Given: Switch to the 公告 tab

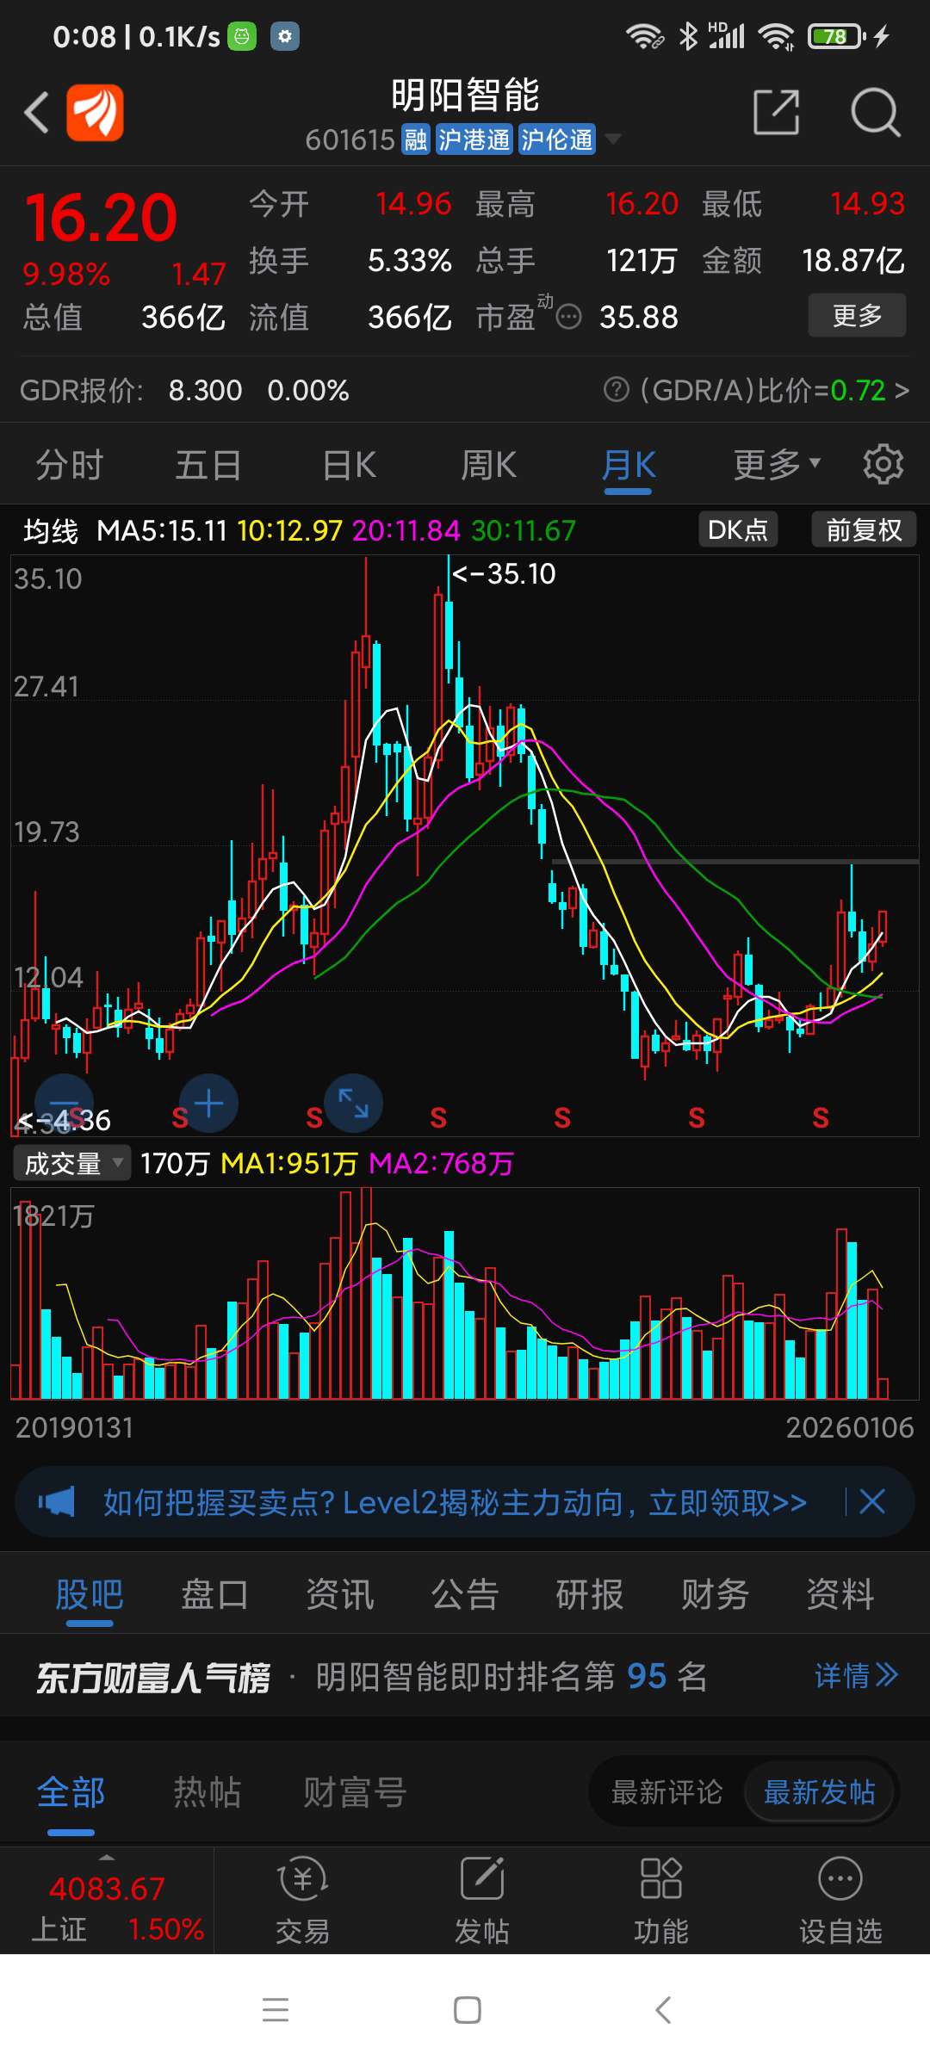Looking at the screenshot, I should point(465,1595).
